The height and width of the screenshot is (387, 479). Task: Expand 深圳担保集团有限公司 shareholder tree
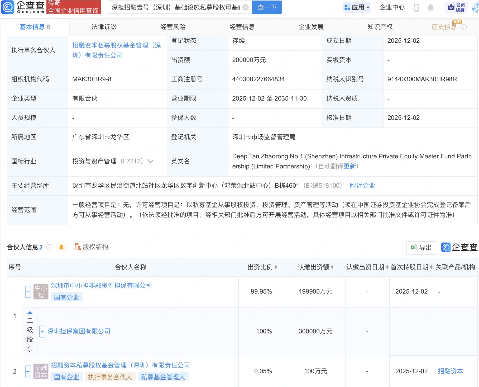pyautogui.click(x=42, y=331)
